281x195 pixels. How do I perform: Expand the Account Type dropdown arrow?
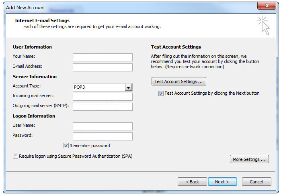[128, 87]
